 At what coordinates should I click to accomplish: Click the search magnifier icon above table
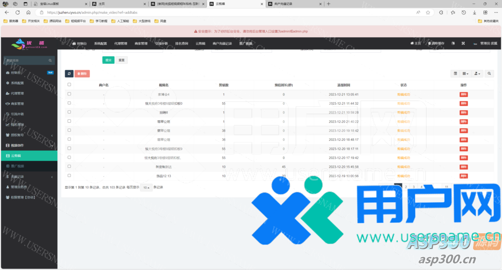490,73
